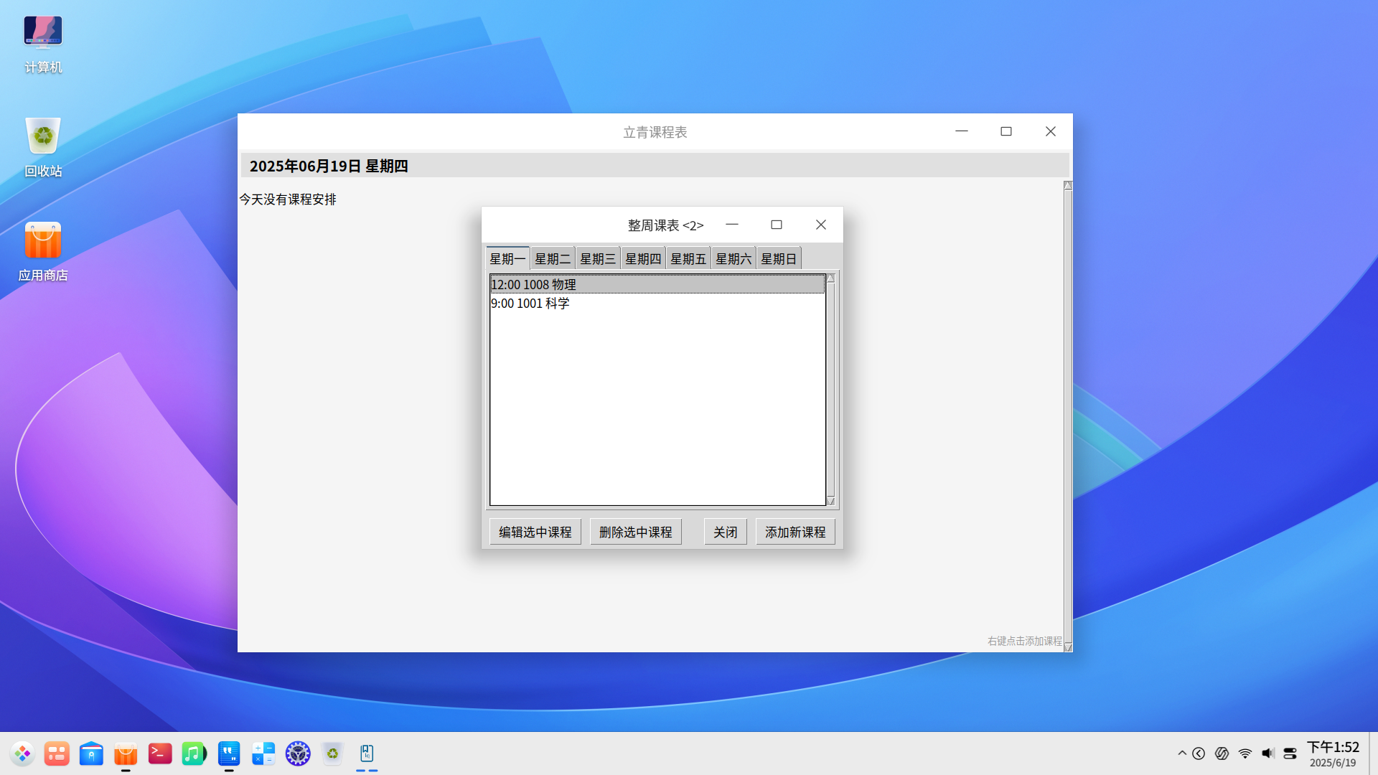Click the course list scrollbar up arrow
Screen dimensions: 1378x775
point(831,278)
